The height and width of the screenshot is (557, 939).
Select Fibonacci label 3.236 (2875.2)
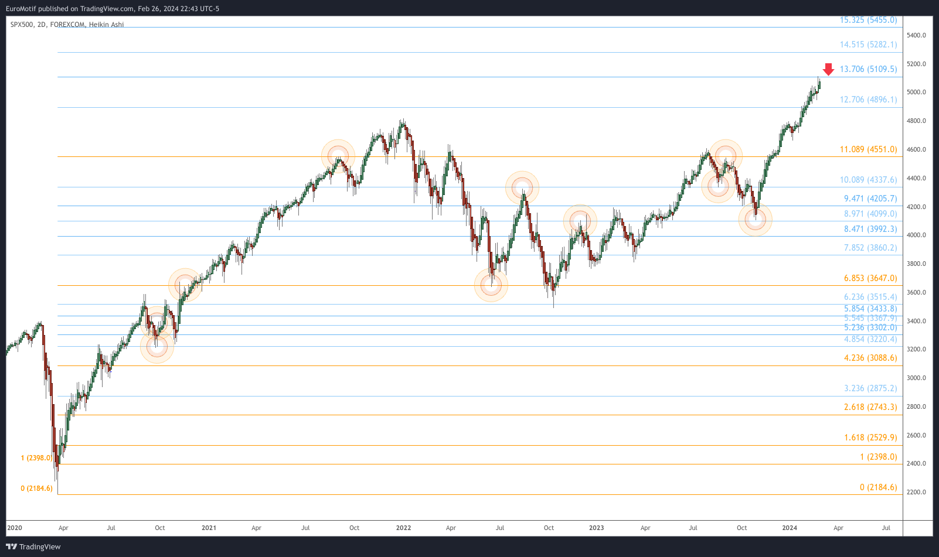pos(870,388)
